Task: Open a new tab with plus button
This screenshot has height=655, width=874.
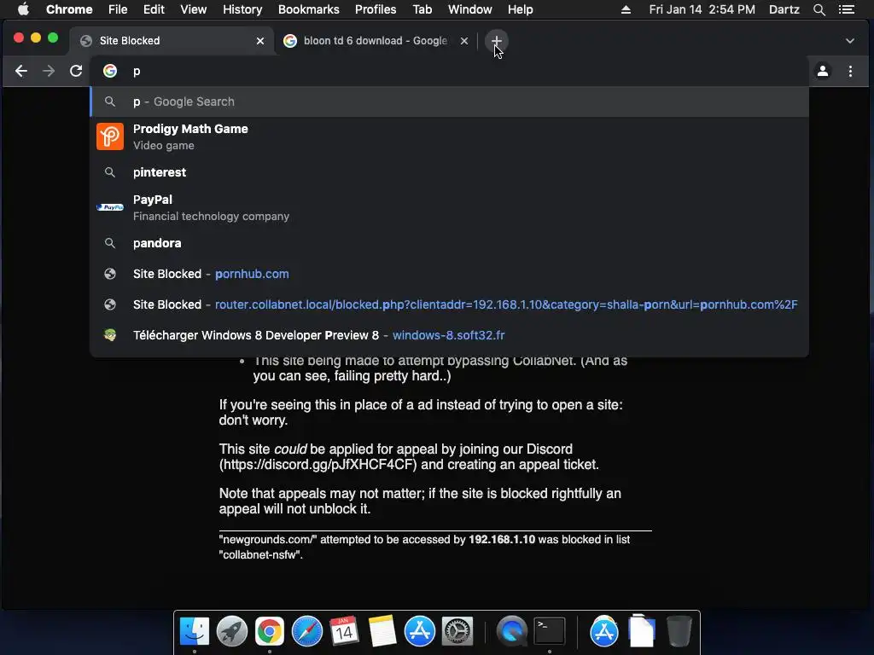Action: [x=496, y=41]
